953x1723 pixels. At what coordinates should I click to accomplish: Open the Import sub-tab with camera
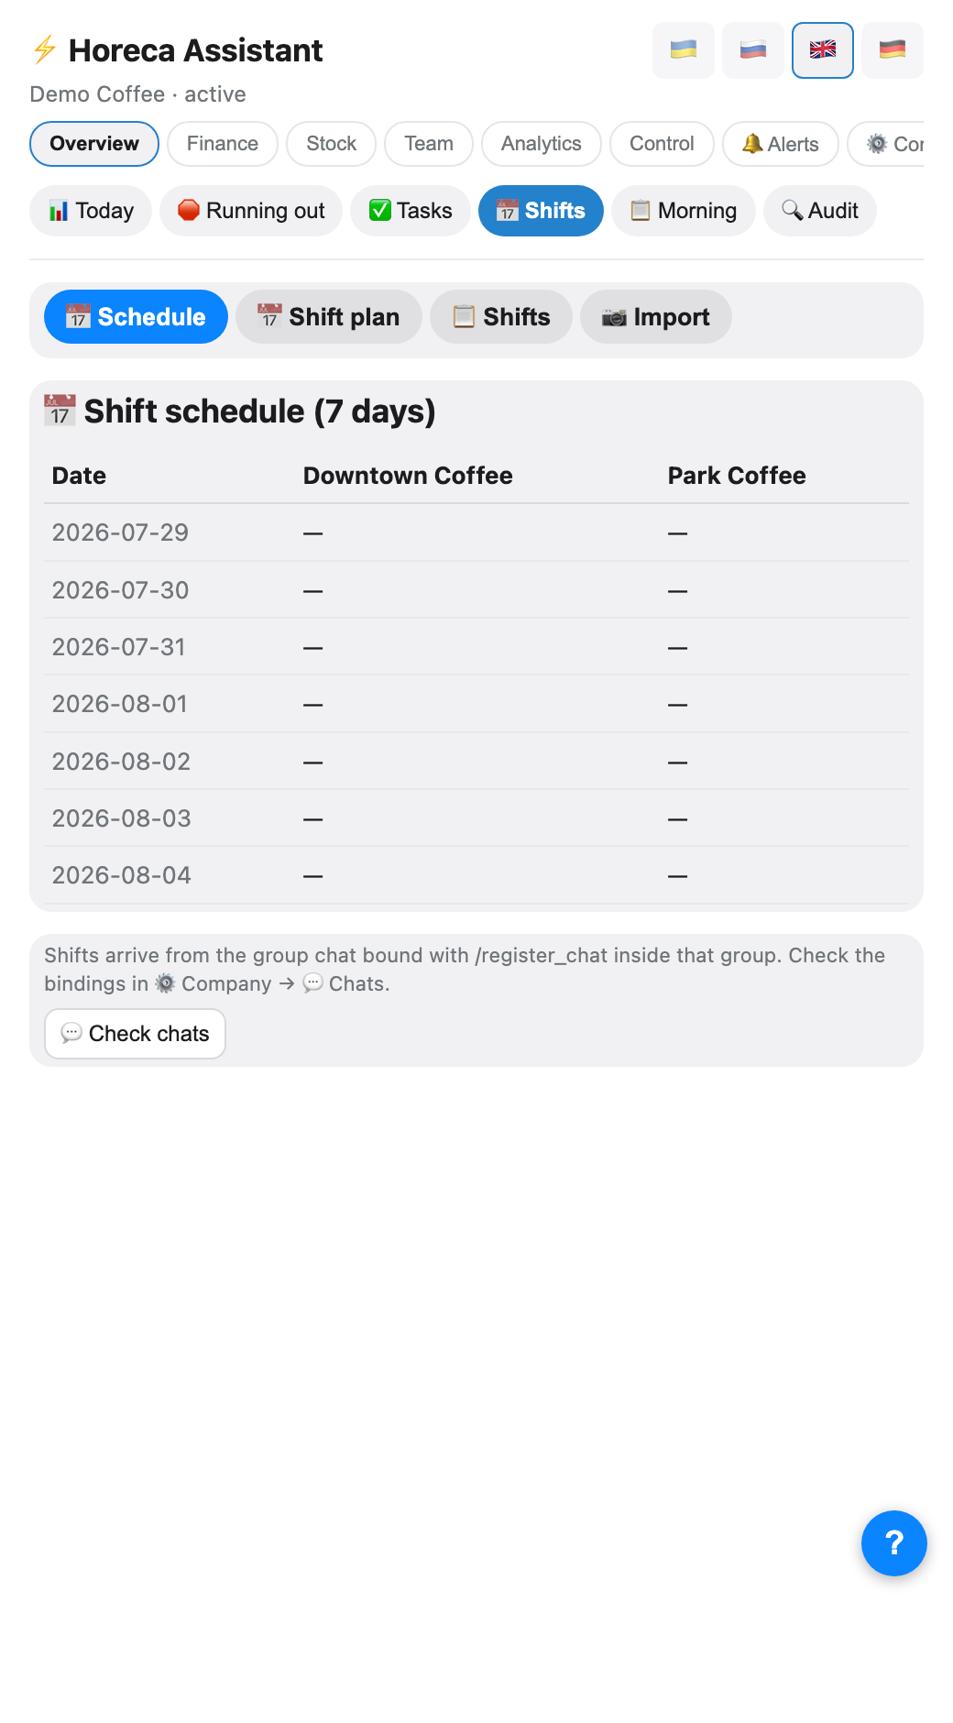pos(656,317)
